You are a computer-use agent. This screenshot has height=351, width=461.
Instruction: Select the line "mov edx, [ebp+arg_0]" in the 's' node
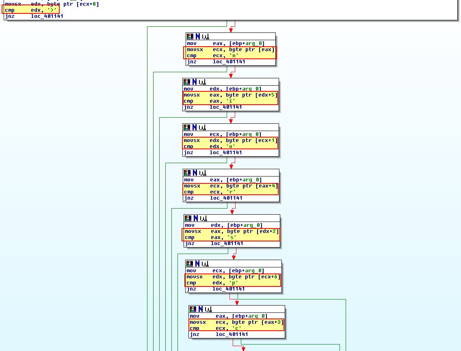pos(224,225)
